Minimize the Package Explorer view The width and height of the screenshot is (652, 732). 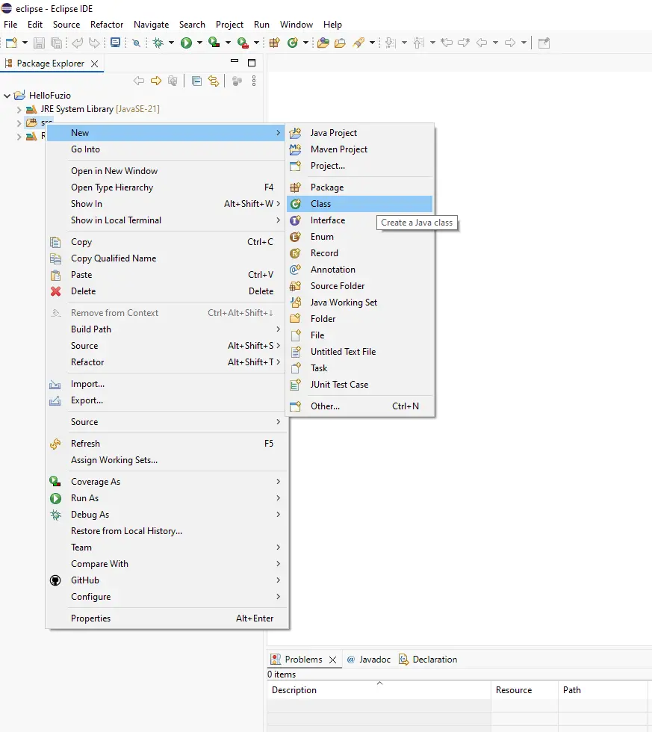(x=235, y=61)
